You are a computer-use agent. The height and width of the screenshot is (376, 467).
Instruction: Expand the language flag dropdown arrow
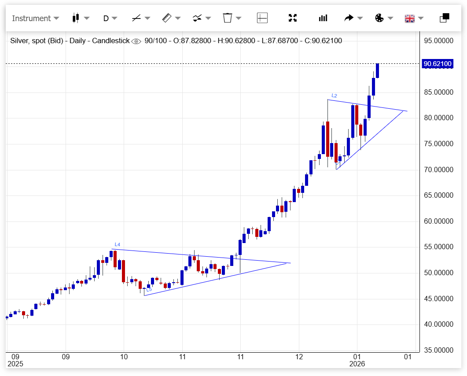(x=421, y=18)
